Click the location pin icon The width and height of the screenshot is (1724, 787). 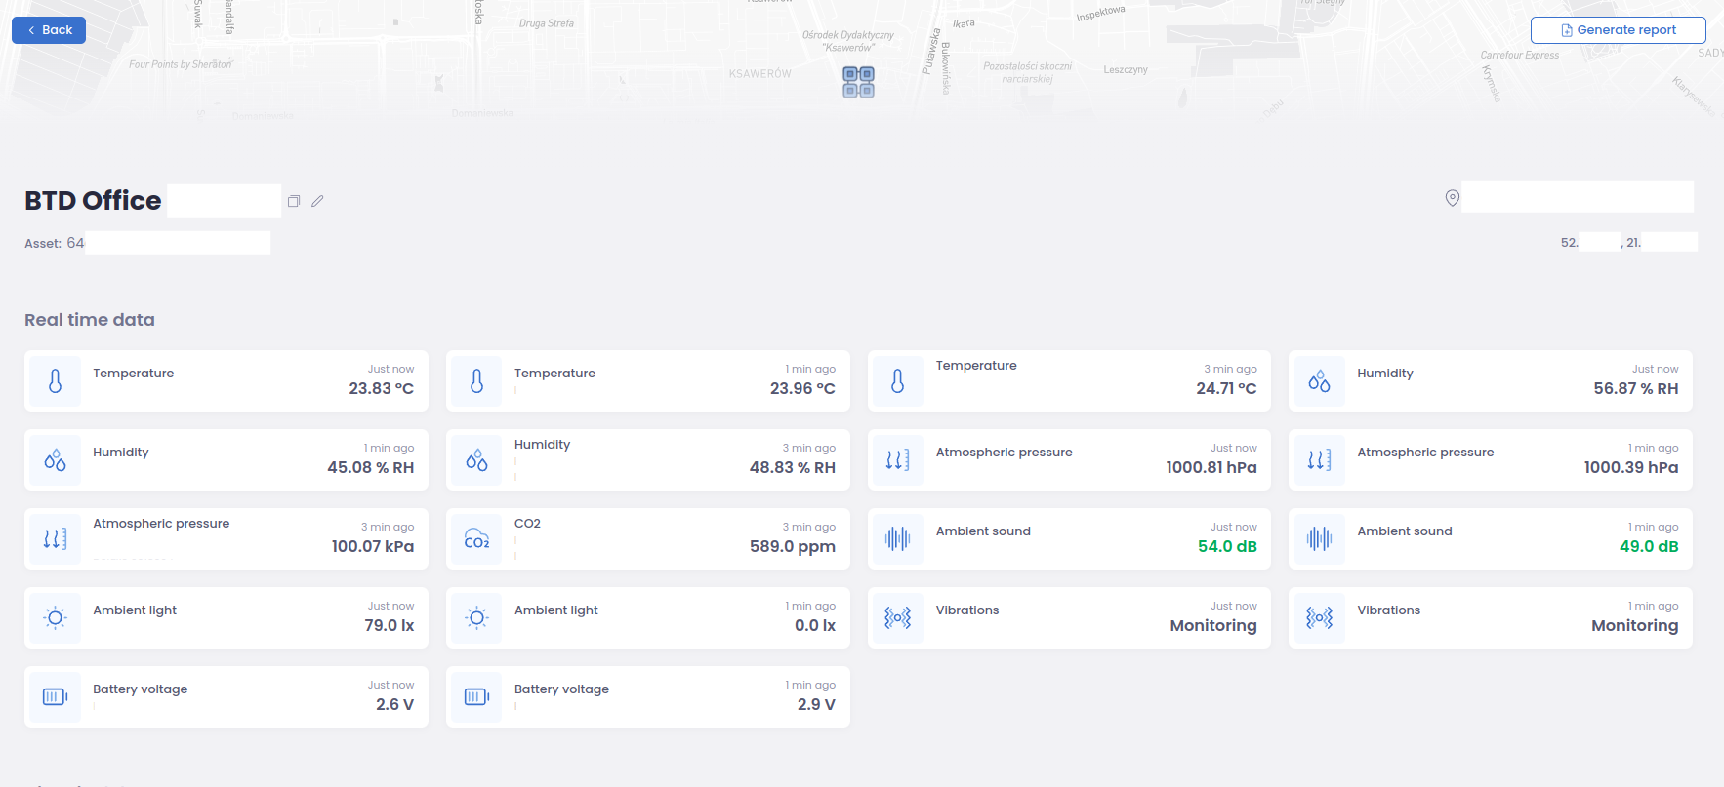pyautogui.click(x=1453, y=198)
